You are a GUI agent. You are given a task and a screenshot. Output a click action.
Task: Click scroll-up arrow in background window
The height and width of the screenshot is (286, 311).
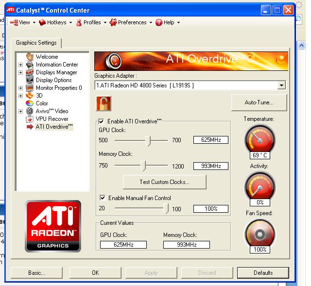302,45
